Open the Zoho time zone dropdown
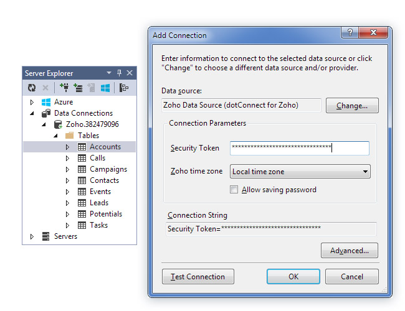The height and width of the screenshot is (311, 405). click(300, 172)
